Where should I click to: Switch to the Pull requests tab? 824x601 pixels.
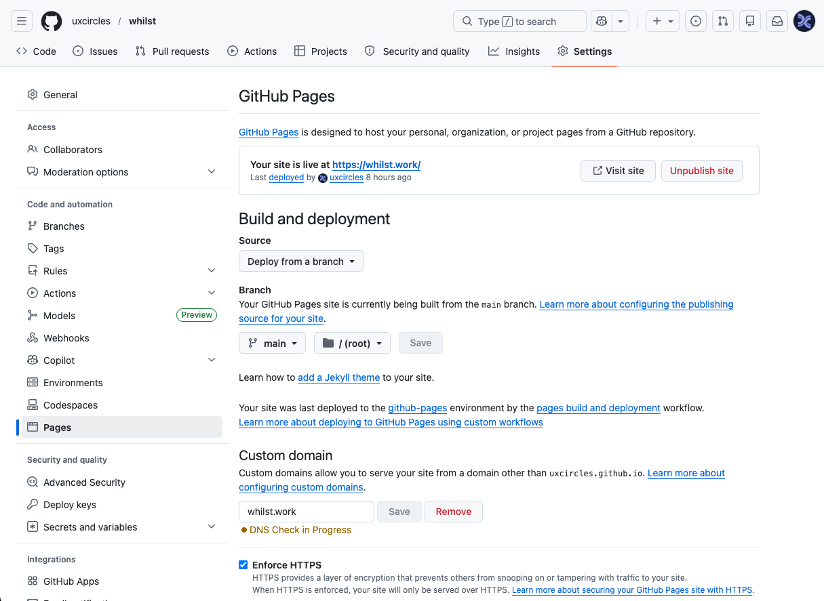pyautogui.click(x=172, y=51)
